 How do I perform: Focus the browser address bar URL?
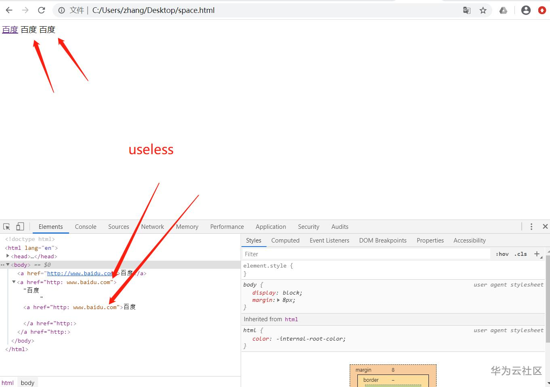coord(153,10)
